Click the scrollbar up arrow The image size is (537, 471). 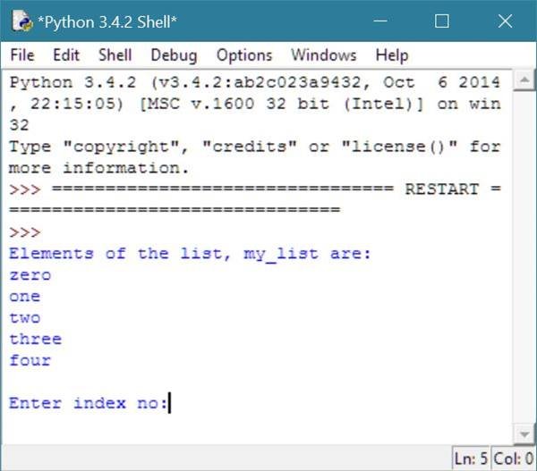(x=524, y=80)
